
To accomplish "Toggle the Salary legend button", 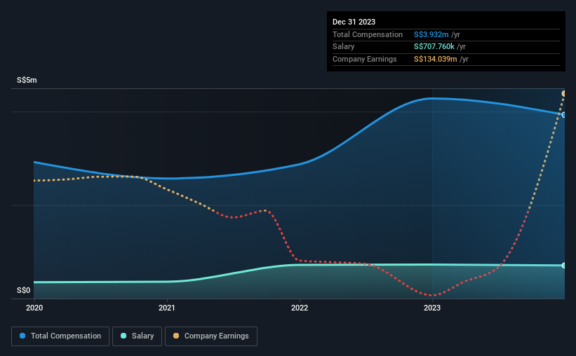I will pyautogui.click(x=137, y=336).
